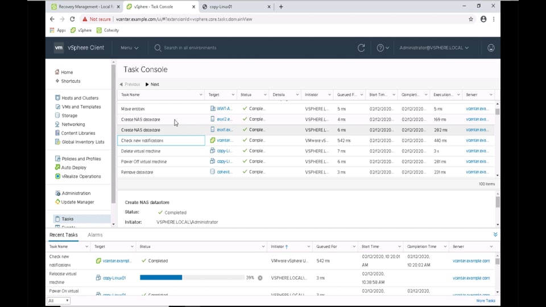Open VMs and Templates view
Viewport: 546px width, 307px height.
click(x=78, y=107)
